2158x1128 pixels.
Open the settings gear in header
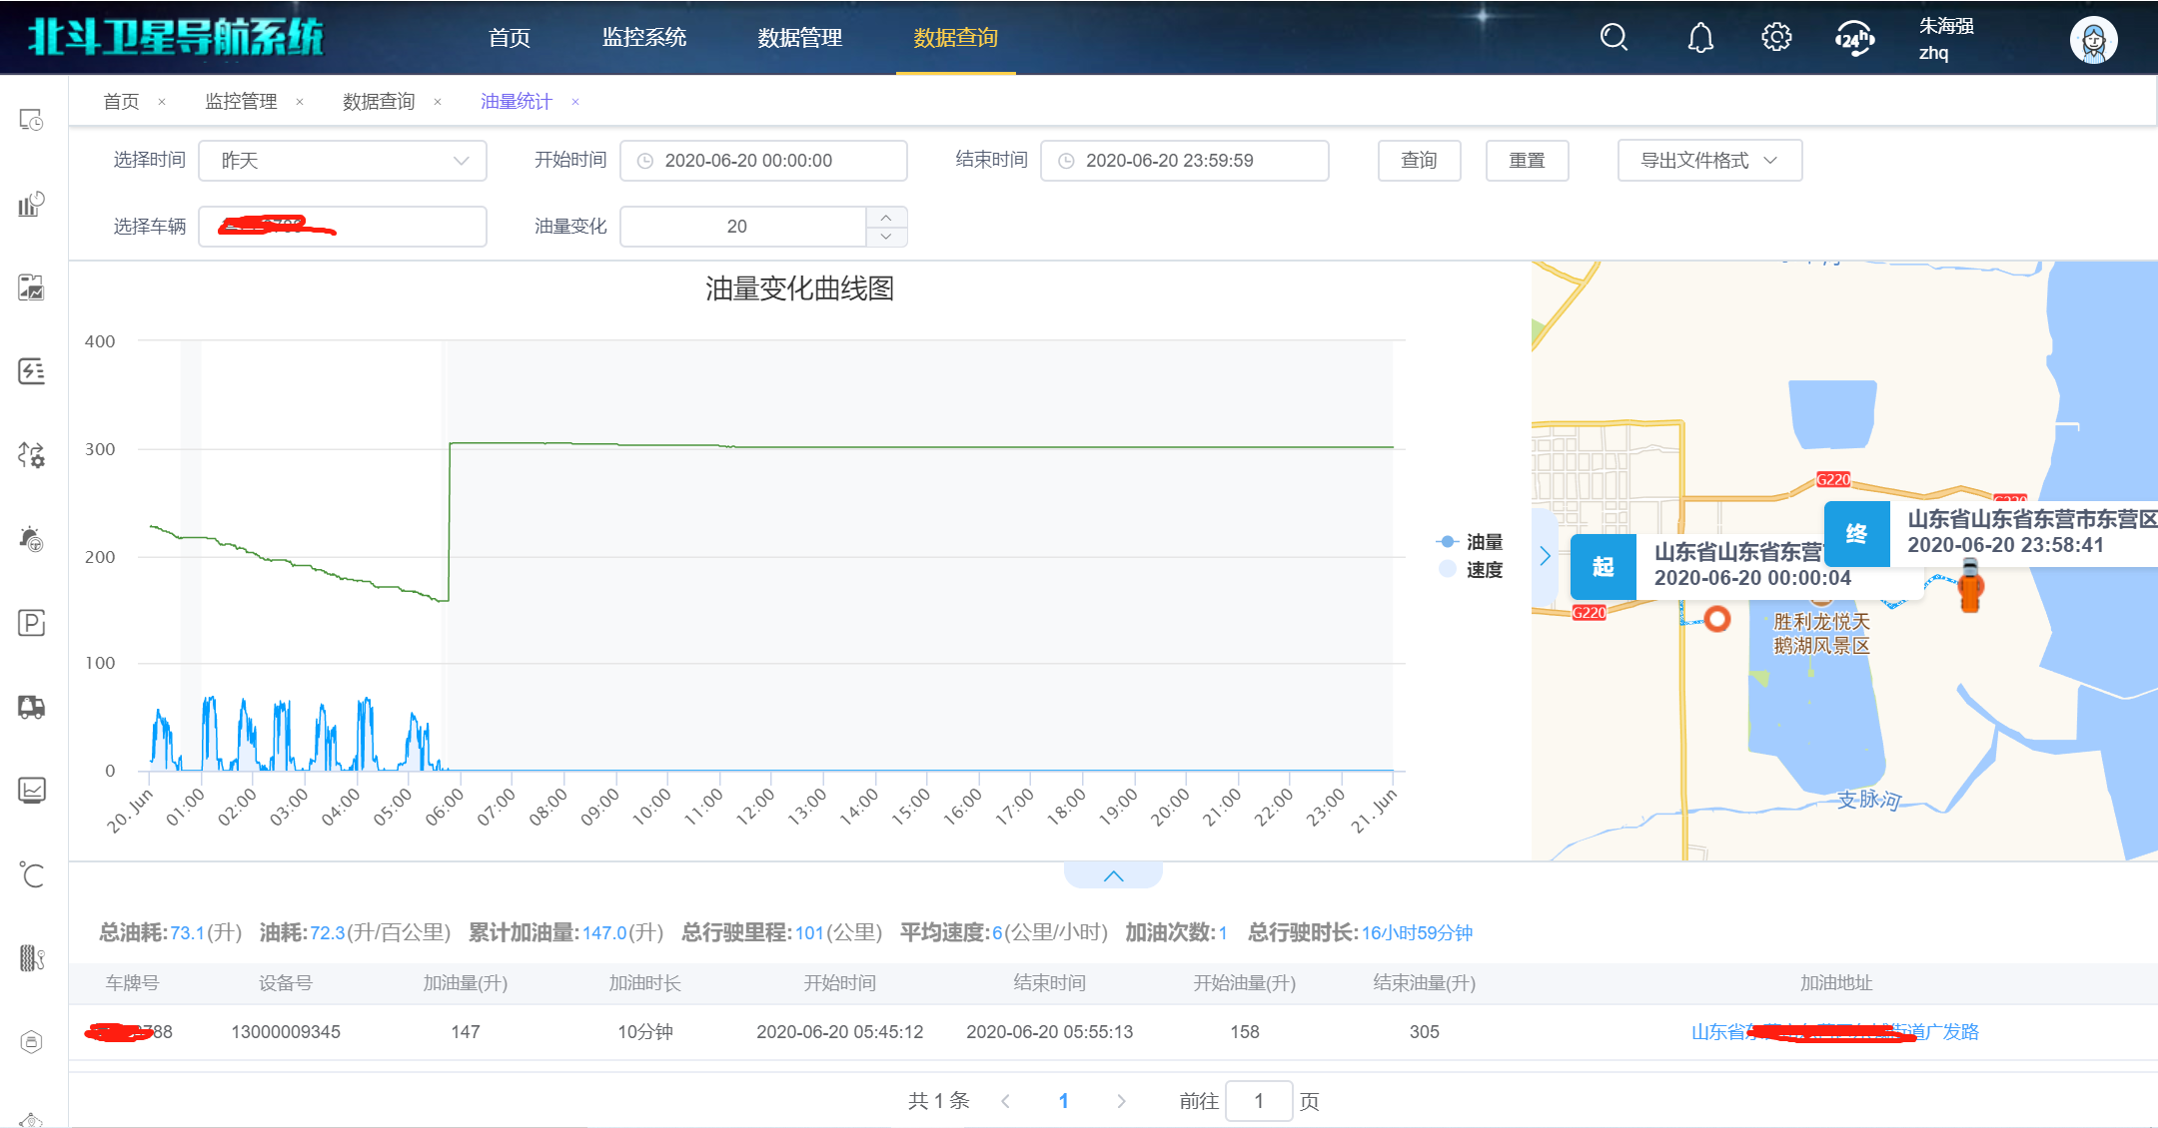point(1776,38)
